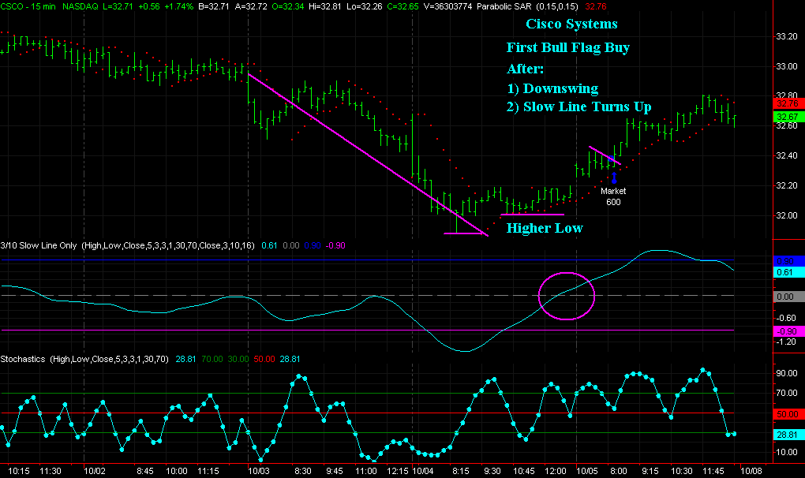Select the 10/05 date label
This screenshot has height=478, width=805.
(x=587, y=471)
